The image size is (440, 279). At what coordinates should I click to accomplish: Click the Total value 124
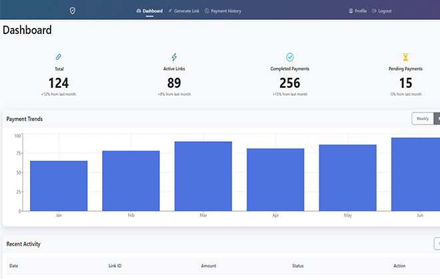click(59, 83)
